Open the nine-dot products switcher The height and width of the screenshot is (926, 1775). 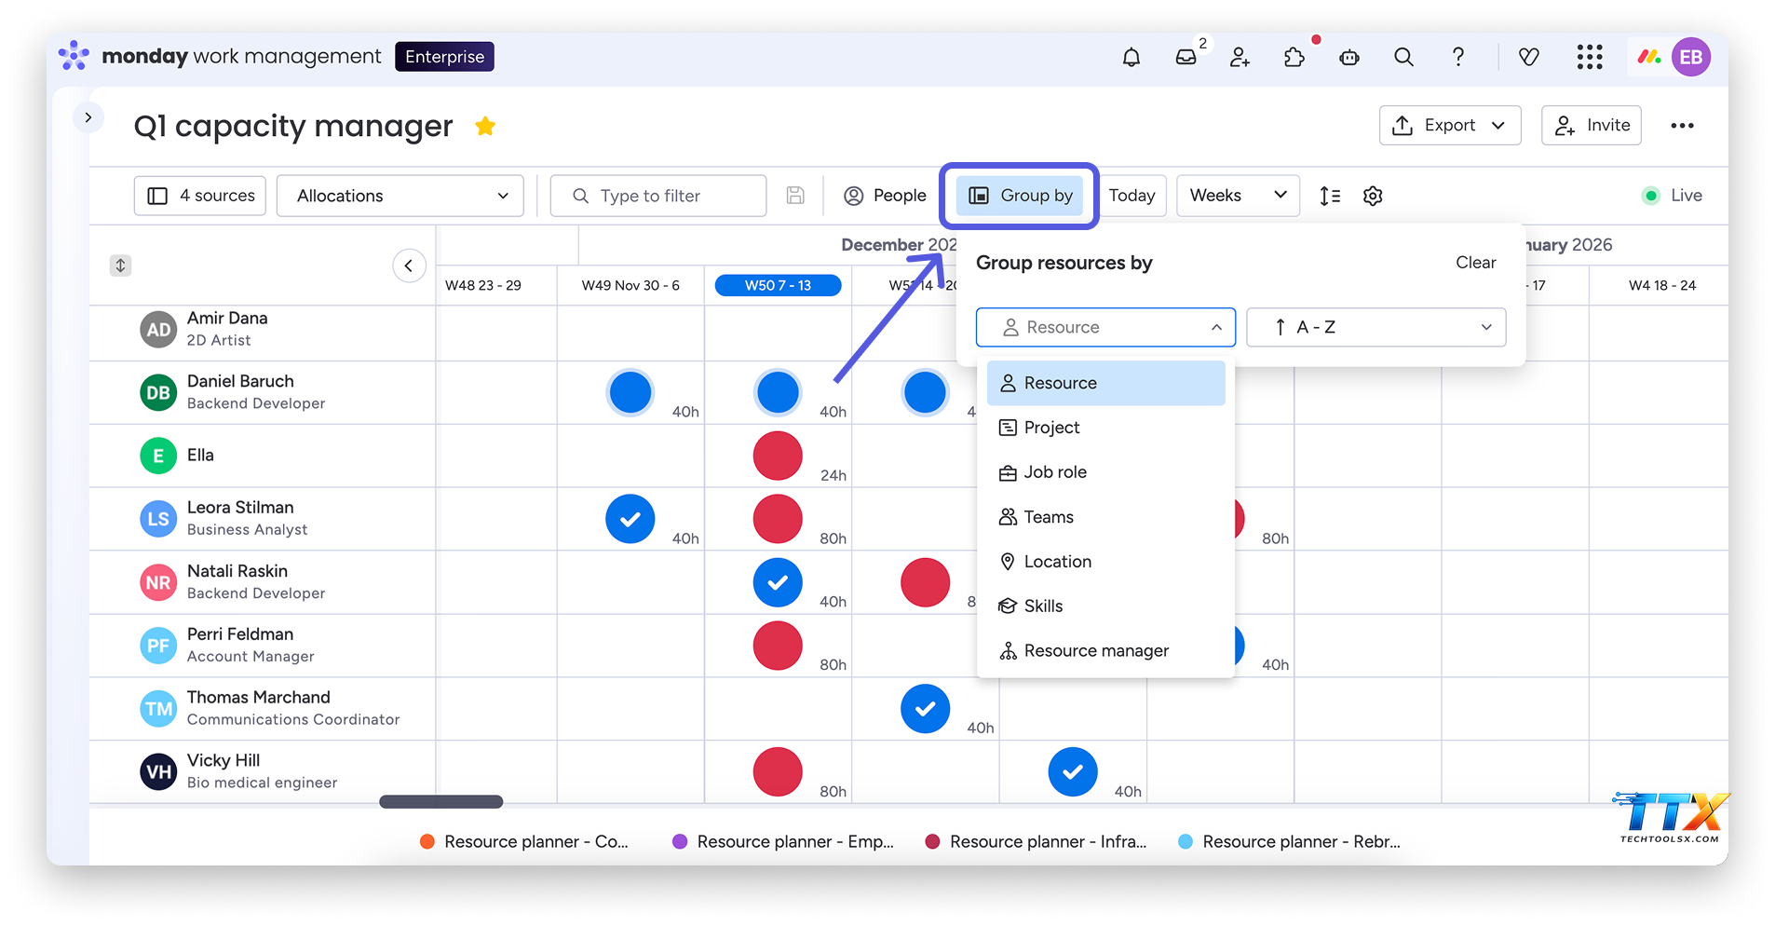1590,58
